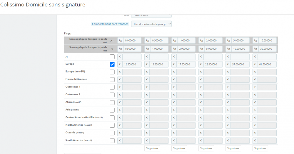294x154 pixels.
Task: Click the Europe zone row label
Action: click(x=70, y=64)
